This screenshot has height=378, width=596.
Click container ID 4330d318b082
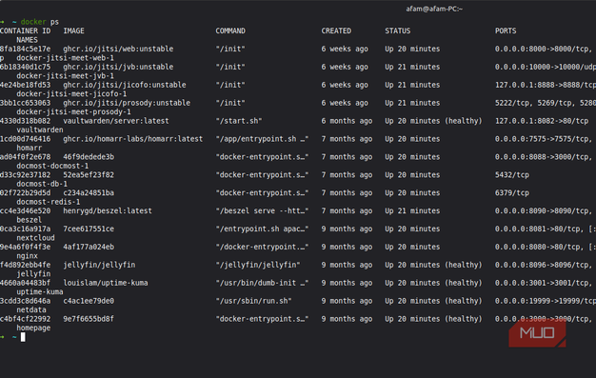coord(25,121)
